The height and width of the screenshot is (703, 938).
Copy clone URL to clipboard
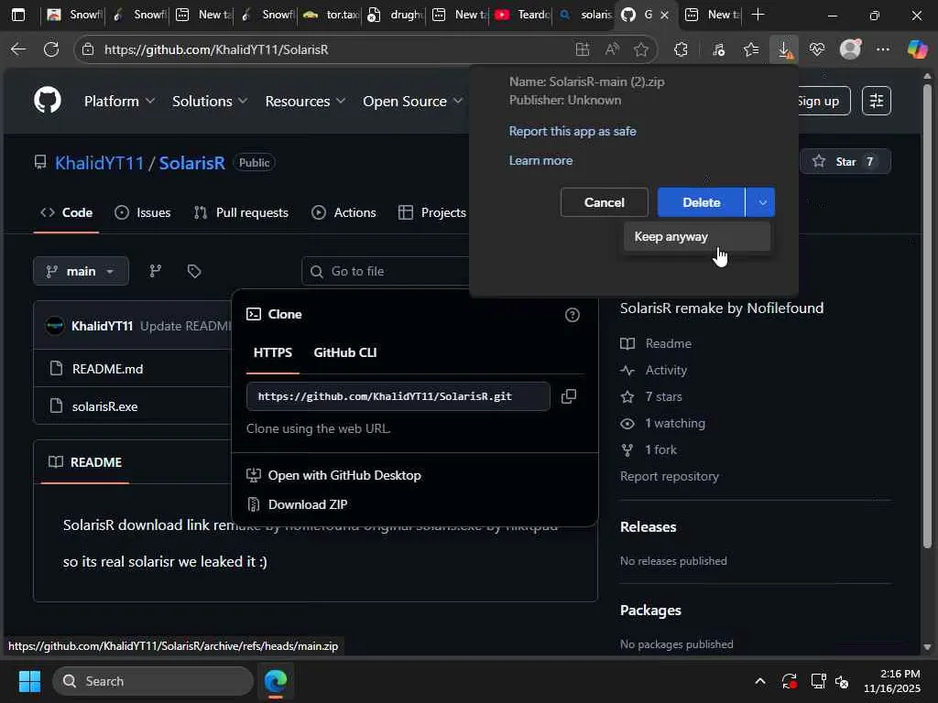(x=569, y=396)
